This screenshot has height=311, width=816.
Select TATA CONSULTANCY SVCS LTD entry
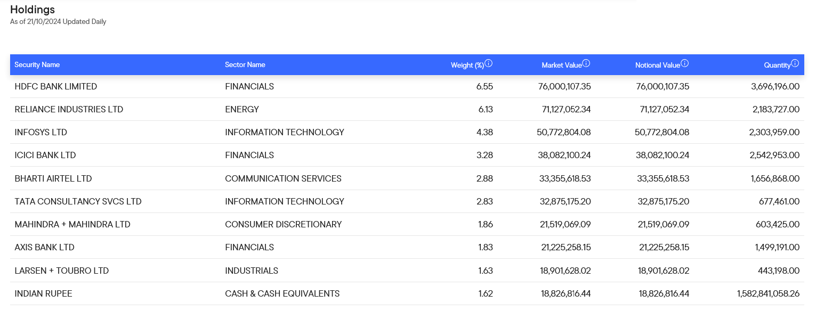(x=78, y=201)
